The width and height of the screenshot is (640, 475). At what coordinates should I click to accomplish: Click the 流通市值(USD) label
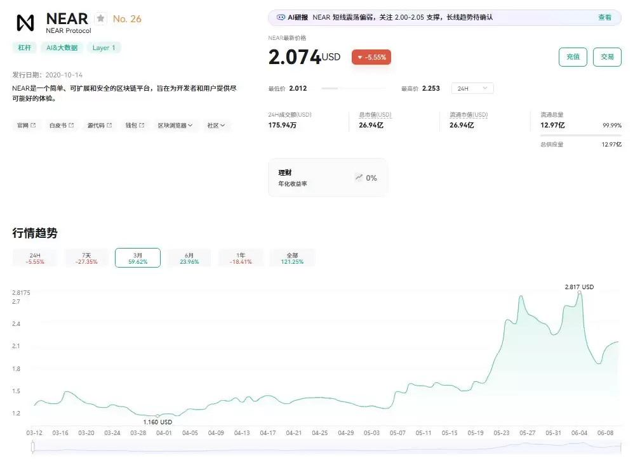pos(469,115)
